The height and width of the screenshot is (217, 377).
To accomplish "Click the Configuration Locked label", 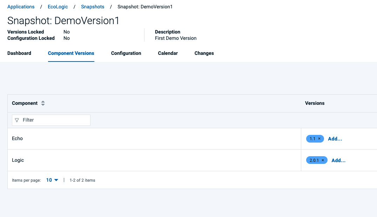I will [x=31, y=38].
